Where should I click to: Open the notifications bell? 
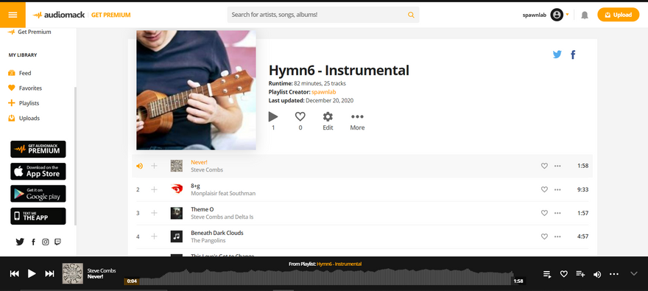(585, 15)
